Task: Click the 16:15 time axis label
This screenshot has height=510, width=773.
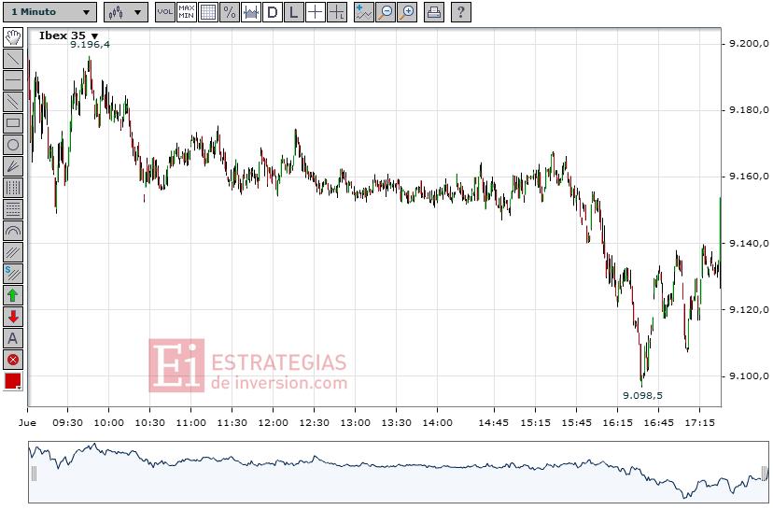Action: point(618,423)
